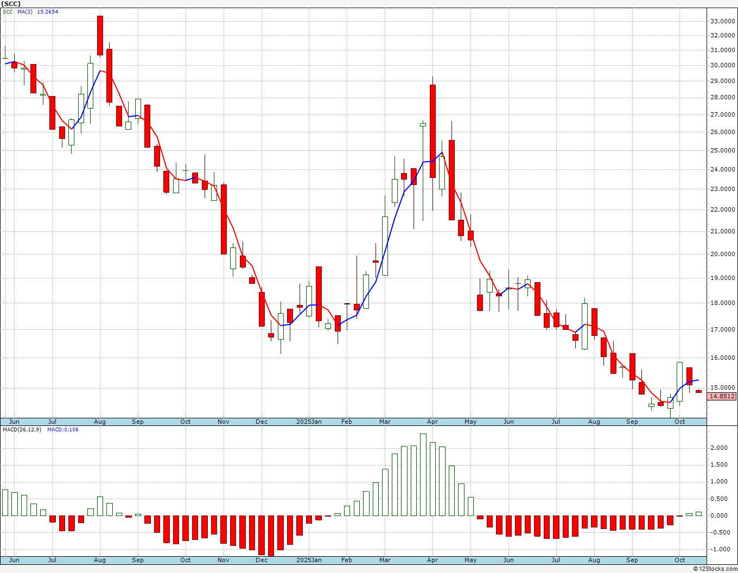Click the MA(3) moving average label
The image size is (738, 573).
coord(24,11)
